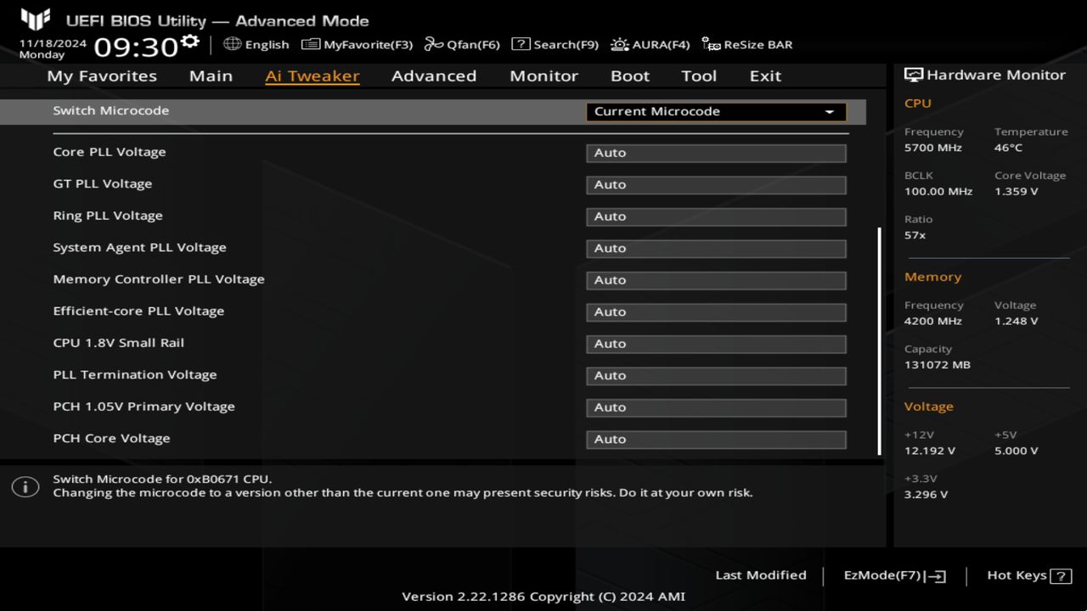Screen dimensions: 1087x611
Task: Select the Efficient-core PLL Voltage label
Action: [x=138, y=311]
